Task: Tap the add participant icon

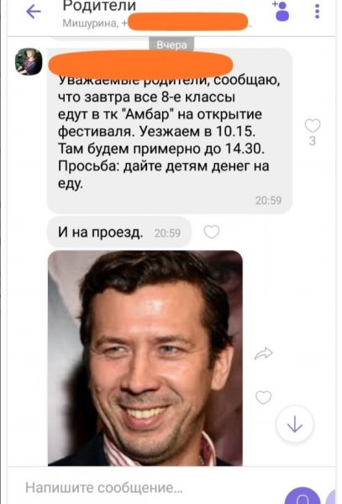Action: pos(281,11)
